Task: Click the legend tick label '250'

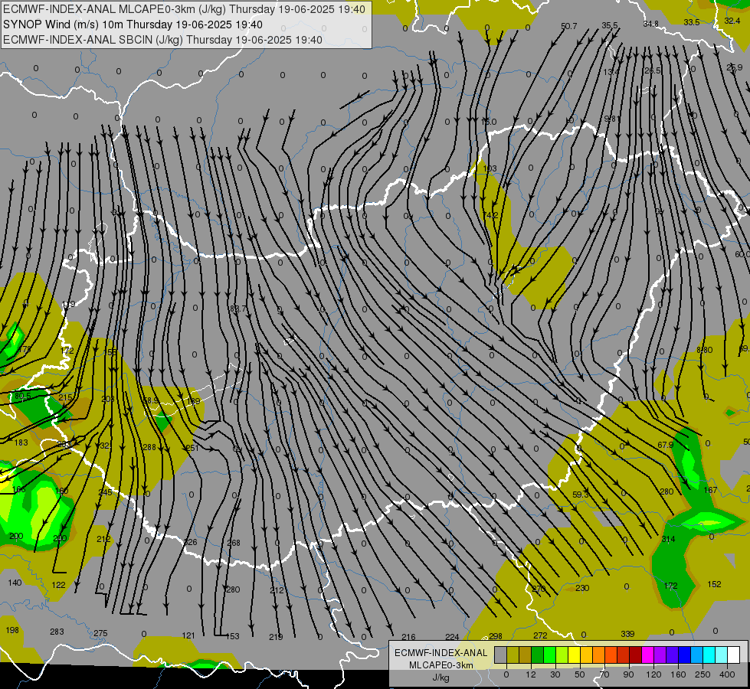Action: coord(703,674)
